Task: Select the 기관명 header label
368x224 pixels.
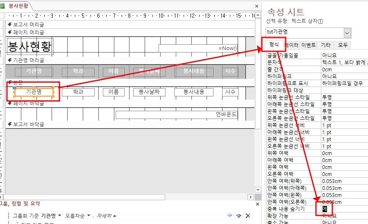Action: tap(34, 71)
